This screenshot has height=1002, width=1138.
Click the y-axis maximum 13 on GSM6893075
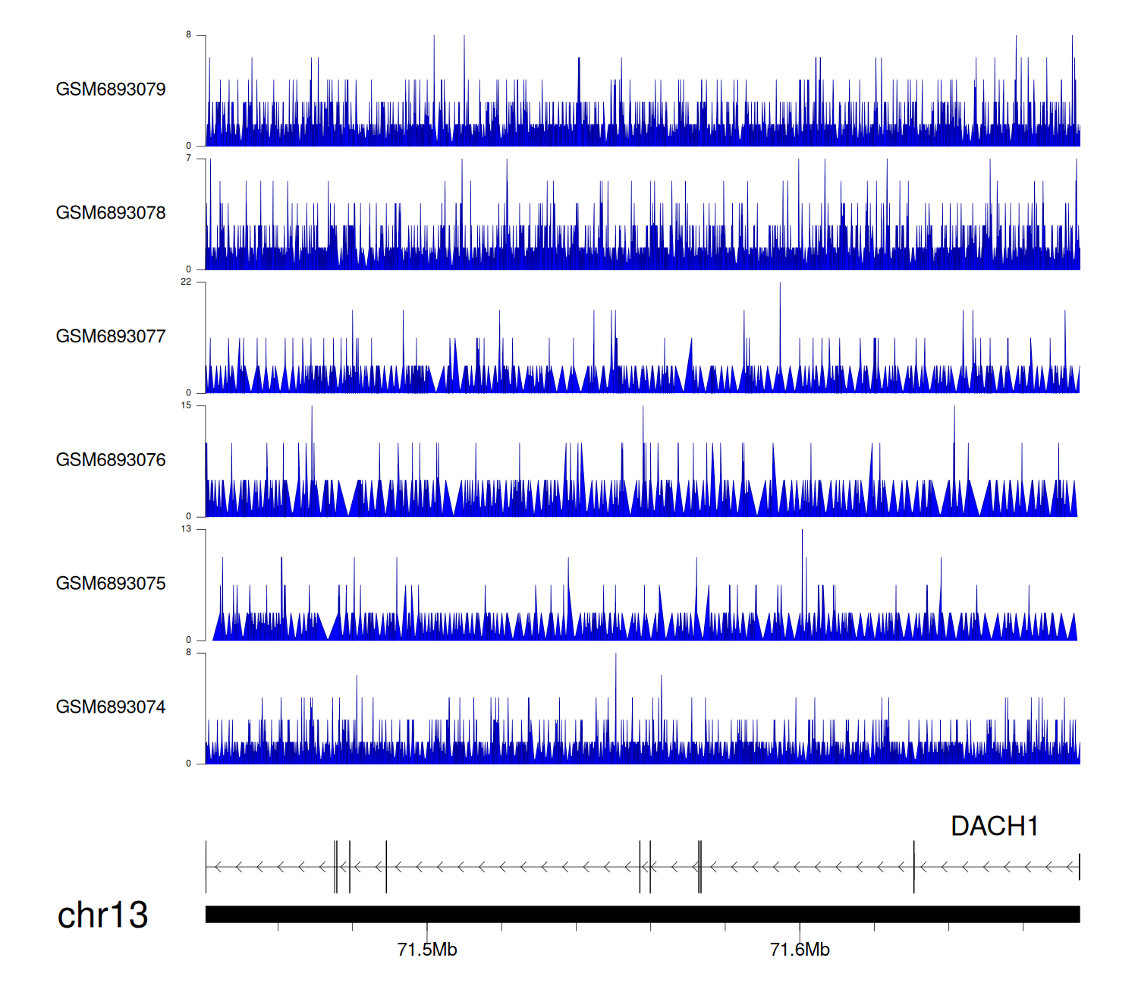(x=186, y=529)
